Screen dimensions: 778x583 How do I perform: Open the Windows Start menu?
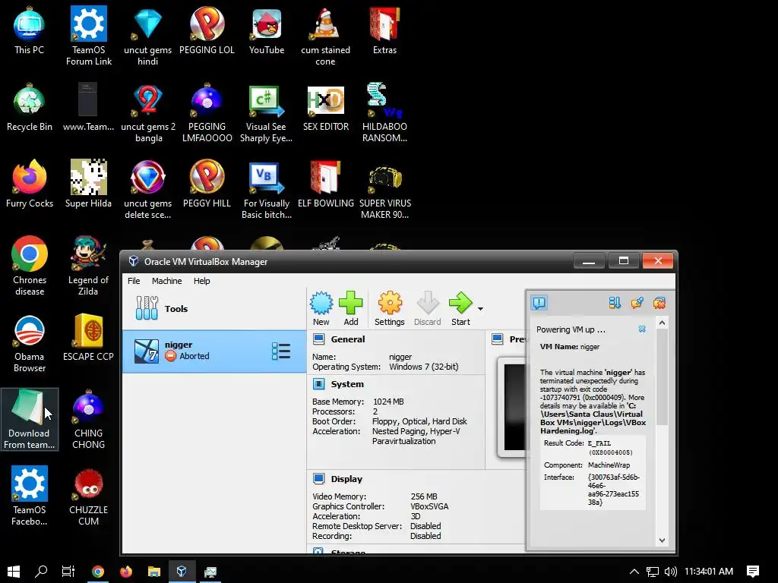tap(14, 572)
